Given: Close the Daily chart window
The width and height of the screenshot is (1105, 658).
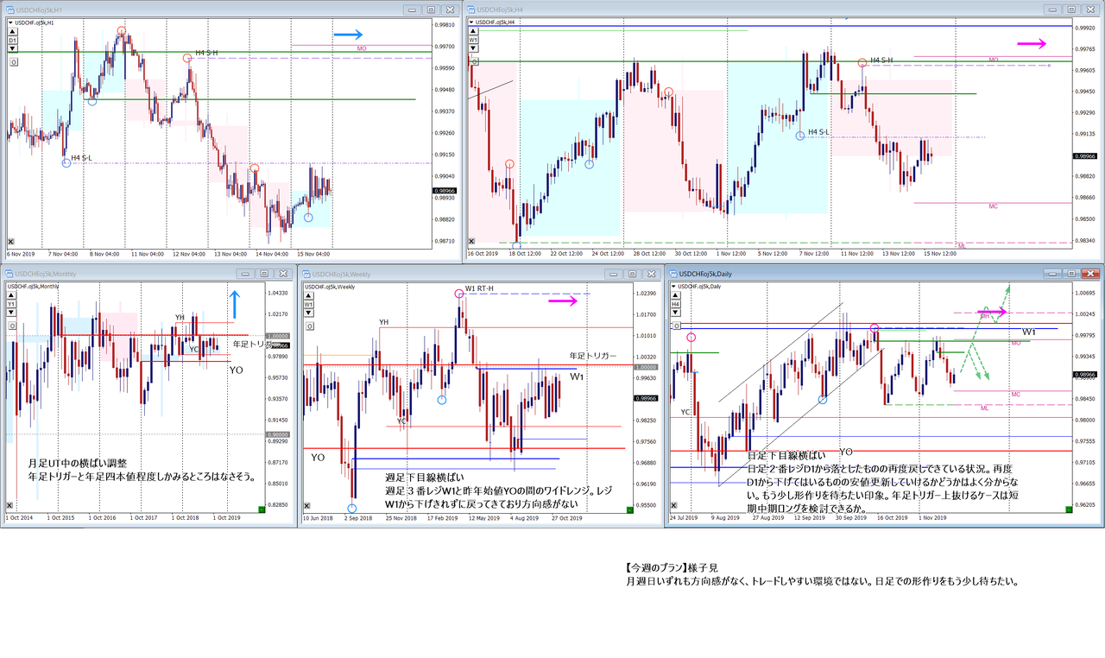Looking at the screenshot, I should (x=1092, y=273).
